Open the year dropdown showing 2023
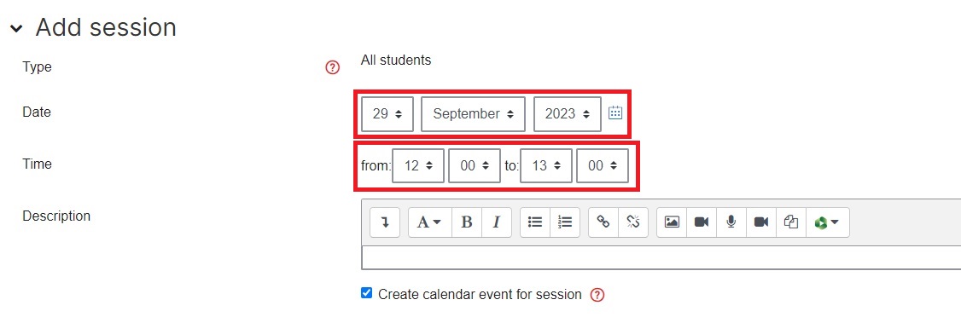Image resolution: width=961 pixels, height=317 pixels. click(x=568, y=114)
